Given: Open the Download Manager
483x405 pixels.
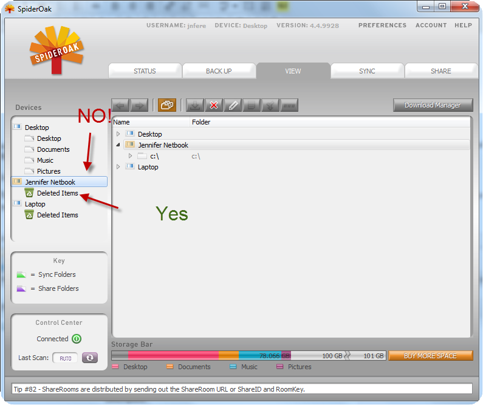Looking at the screenshot, I should (433, 105).
